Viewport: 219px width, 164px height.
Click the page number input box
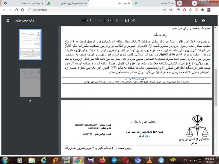[84, 20]
